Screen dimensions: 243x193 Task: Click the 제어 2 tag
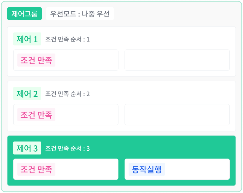pos(27,93)
